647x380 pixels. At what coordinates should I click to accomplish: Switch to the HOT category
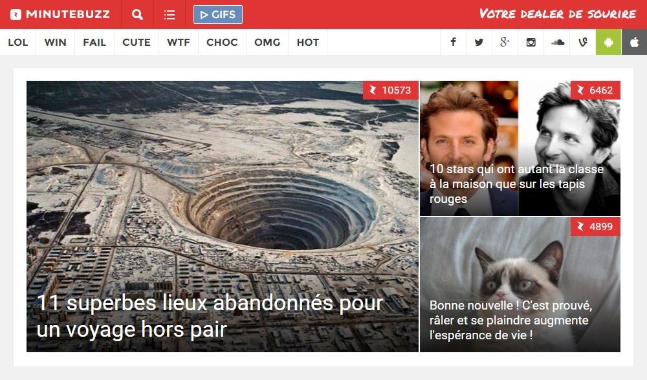[x=308, y=42]
